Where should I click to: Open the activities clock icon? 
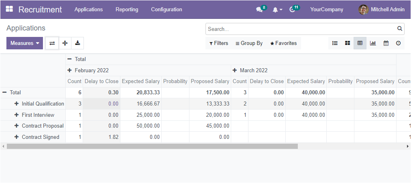pos(292,10)
